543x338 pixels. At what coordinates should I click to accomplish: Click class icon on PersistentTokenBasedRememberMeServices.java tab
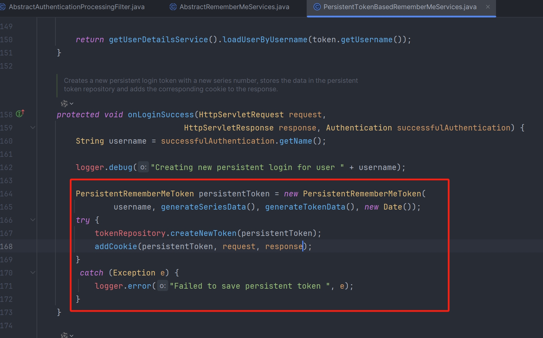point(317,7)
